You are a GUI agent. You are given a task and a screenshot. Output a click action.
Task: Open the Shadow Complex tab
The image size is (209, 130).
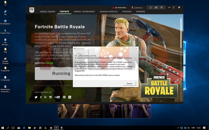109,12
